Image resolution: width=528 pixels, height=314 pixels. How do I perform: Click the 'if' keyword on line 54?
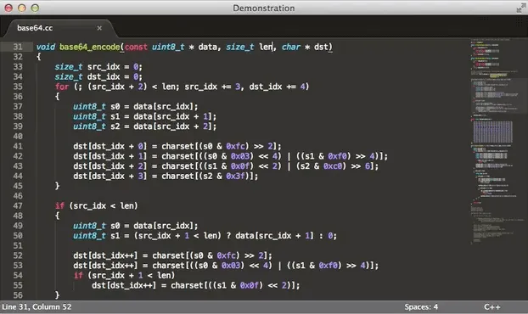(x=78, y=275)
